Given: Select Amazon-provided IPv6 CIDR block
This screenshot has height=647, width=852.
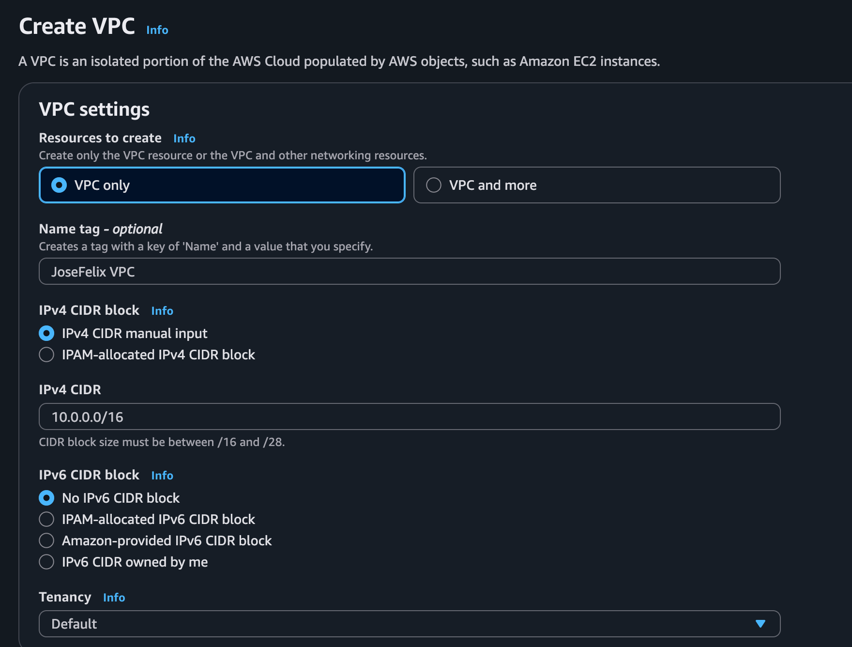Looking at the screenshot, I should click(46, 540).
